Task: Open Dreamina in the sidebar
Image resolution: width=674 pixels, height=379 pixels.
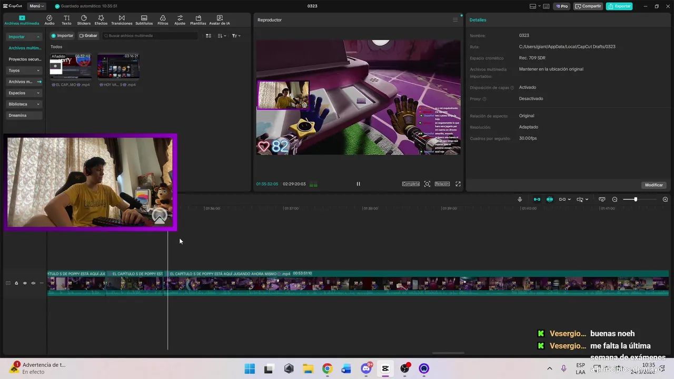Action: [x=24, y=115]
